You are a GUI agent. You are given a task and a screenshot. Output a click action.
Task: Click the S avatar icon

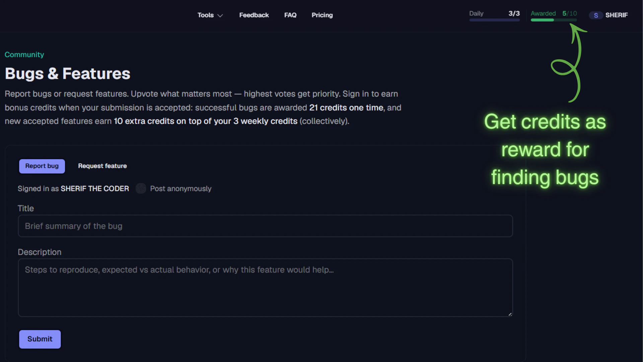click(x=596, y=15)
